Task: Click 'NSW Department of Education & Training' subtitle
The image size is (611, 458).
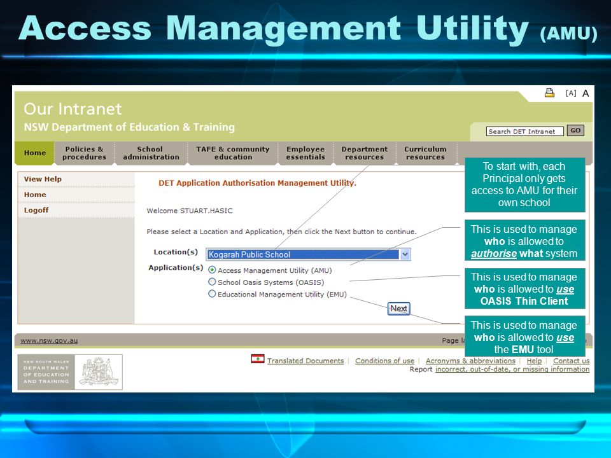Action: (x=129, y=127)
